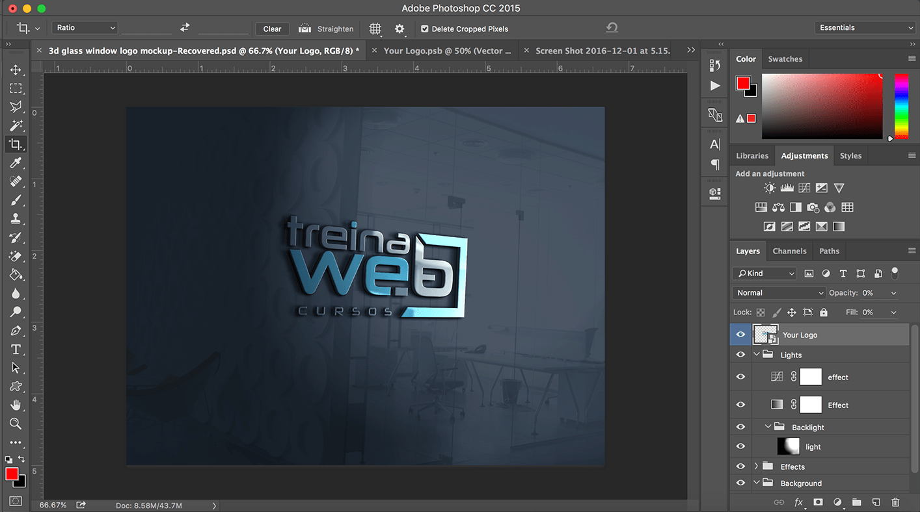The width and height of the screenshot is (920, 512).
Task: Open the Opacity slider dropdown
Action: tap(893, 293)
